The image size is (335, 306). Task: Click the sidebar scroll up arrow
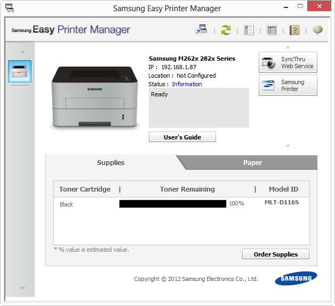click(22, 52)
